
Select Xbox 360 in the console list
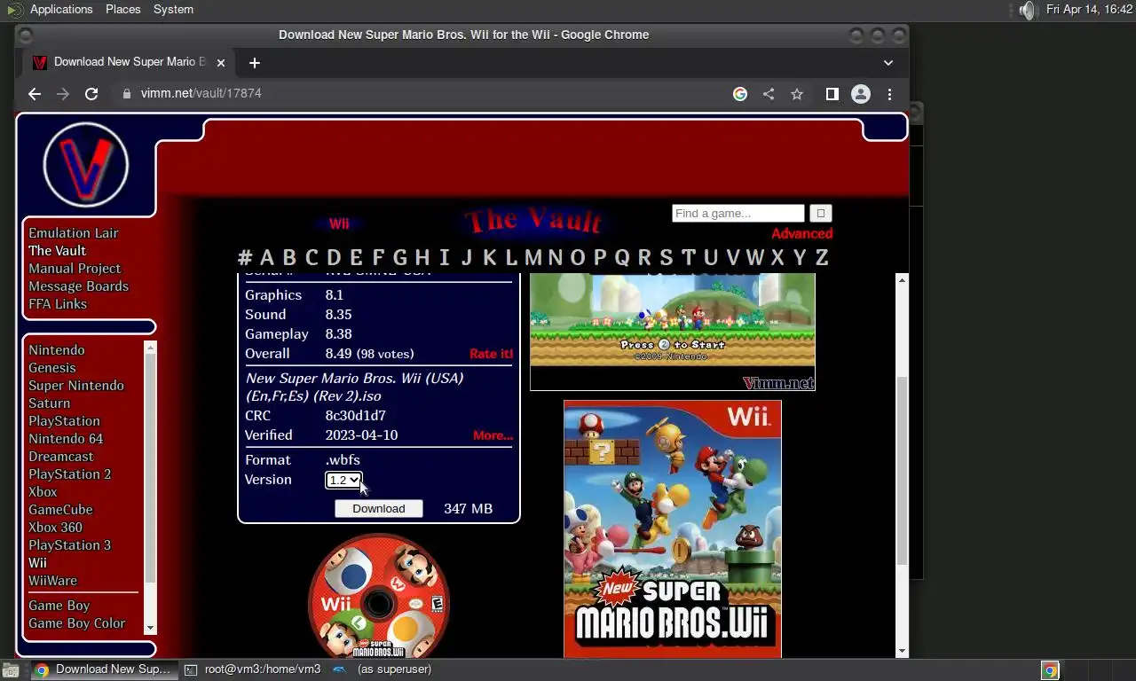pos(55,527)
